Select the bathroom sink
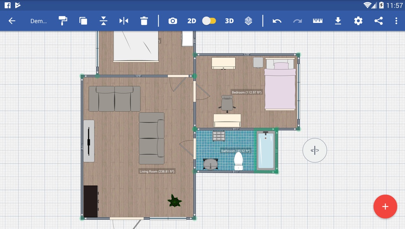The image size is (405, 229). (211, 164)
